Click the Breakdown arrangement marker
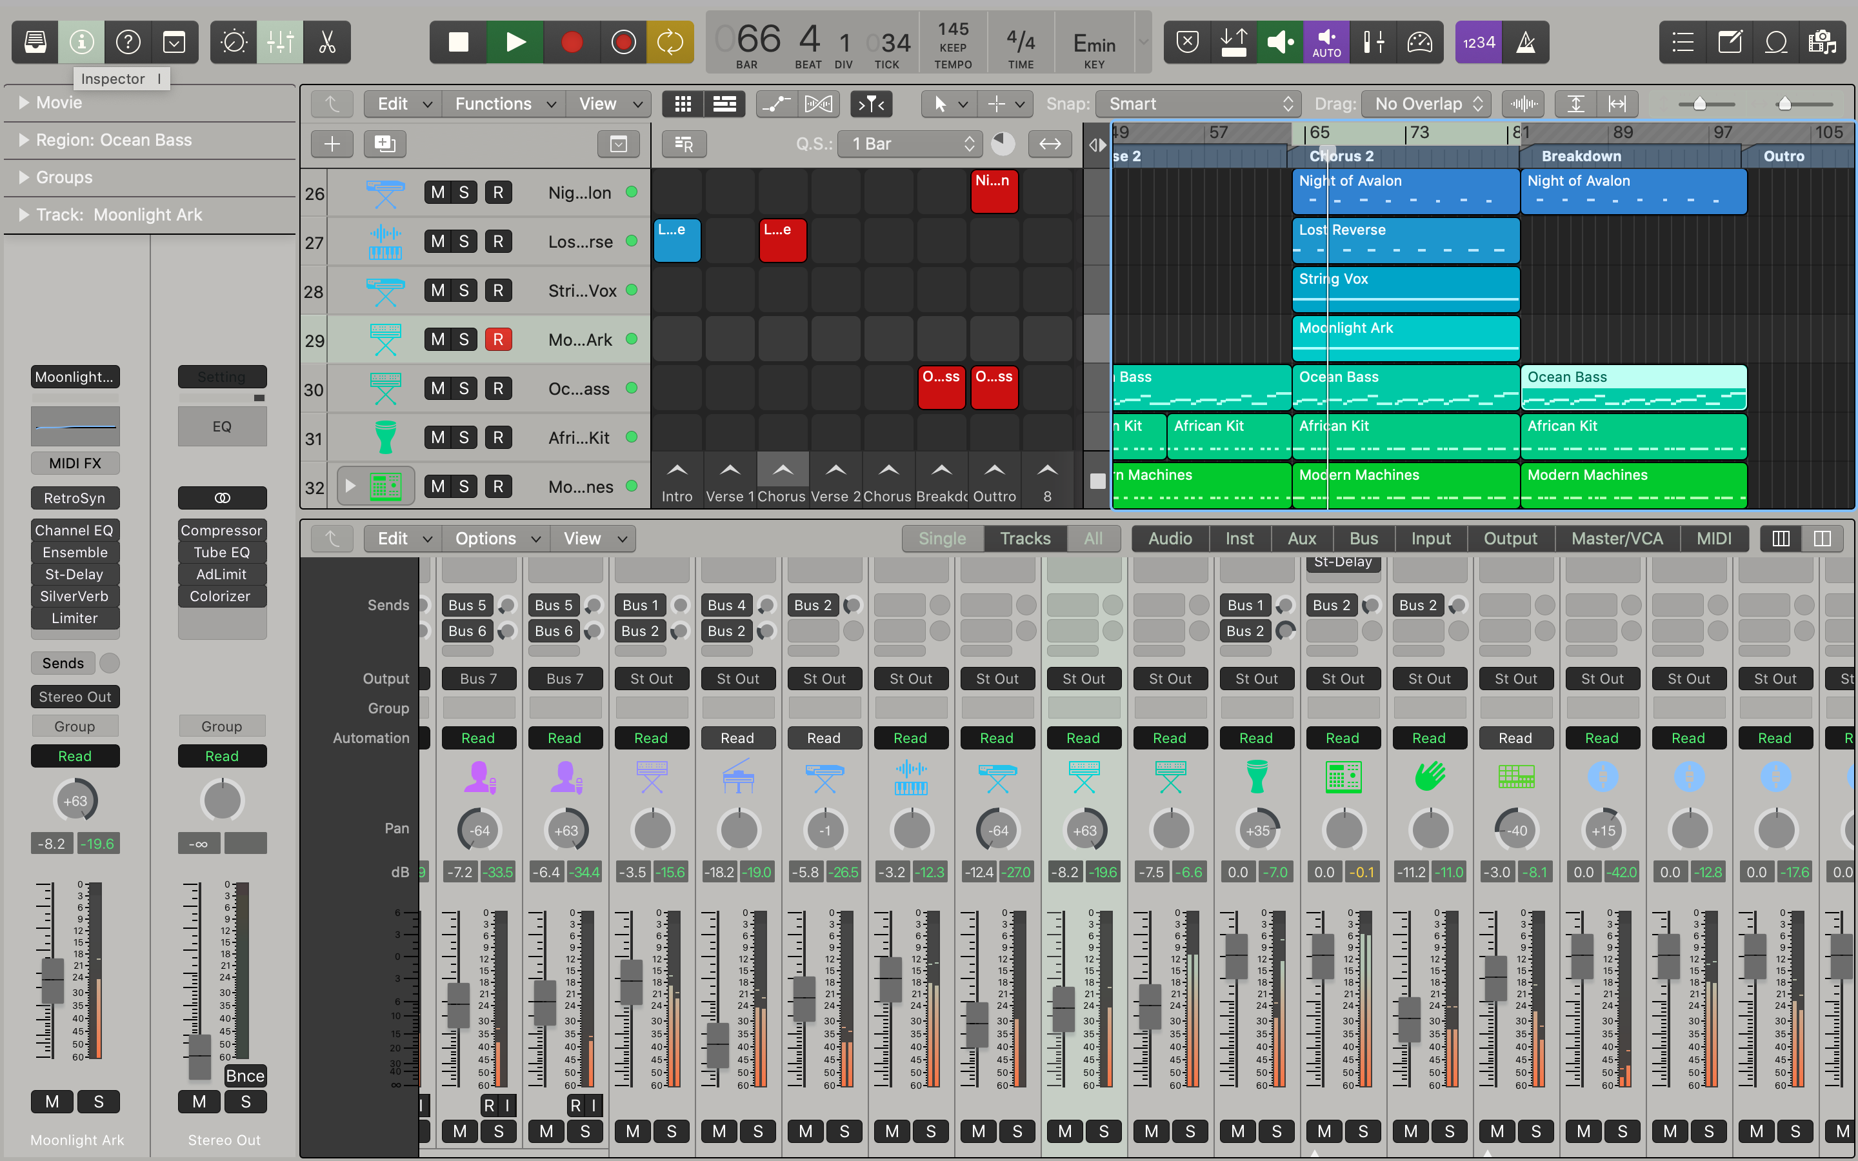Viewport: 1858px width, 1161px height. [1581, 156]
